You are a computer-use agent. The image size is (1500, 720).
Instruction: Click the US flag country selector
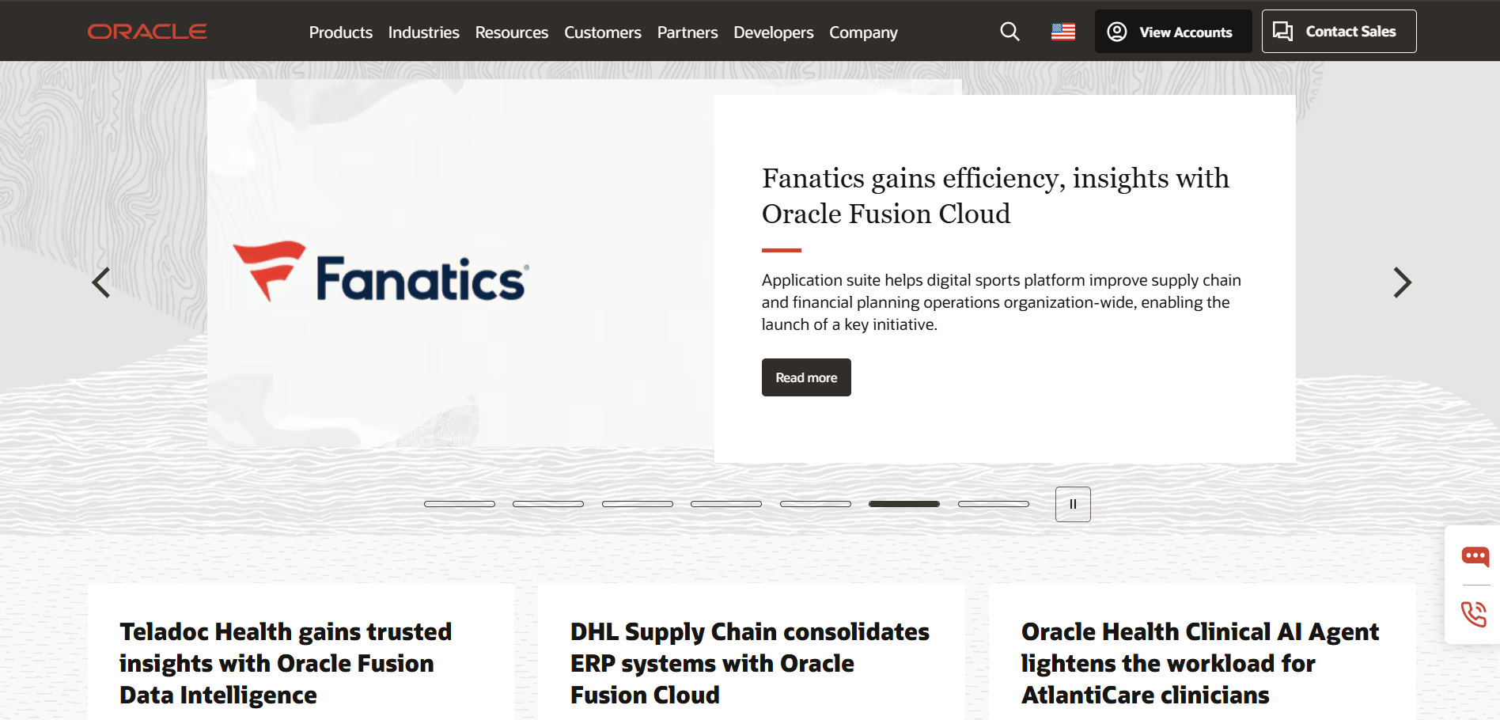click(x=1062, y=32)
